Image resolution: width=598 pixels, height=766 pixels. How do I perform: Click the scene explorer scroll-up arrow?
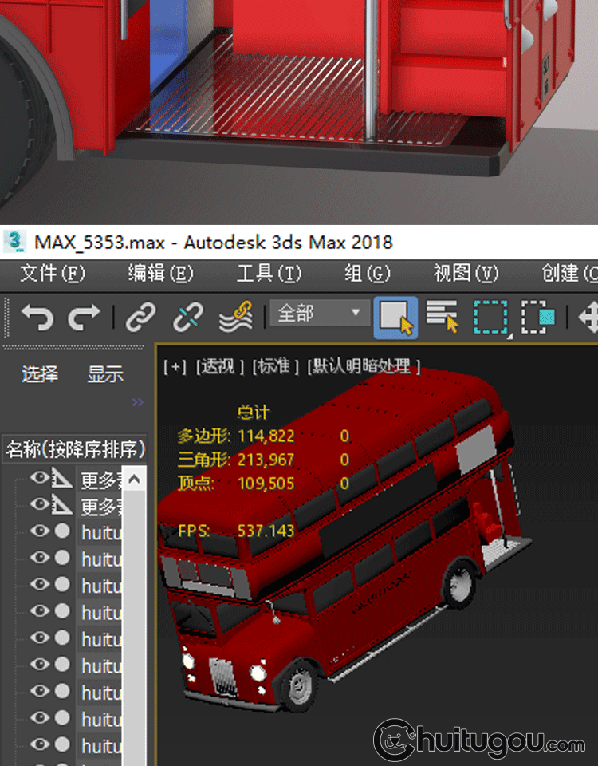point(134,480)
